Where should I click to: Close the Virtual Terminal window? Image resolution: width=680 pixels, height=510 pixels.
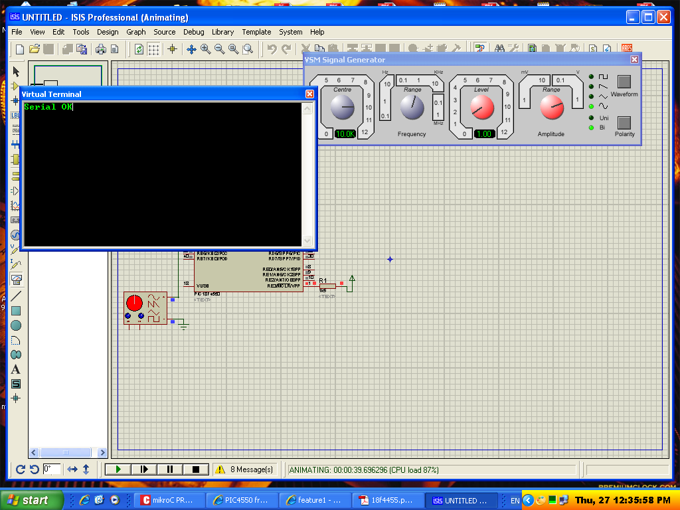point(309,94)
